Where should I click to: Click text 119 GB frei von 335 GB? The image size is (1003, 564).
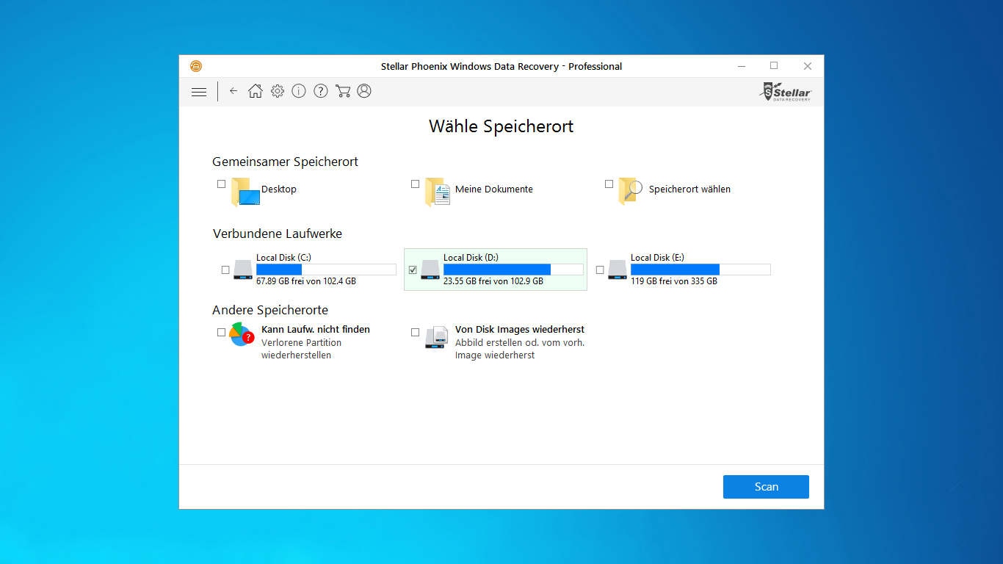coord(674,281)
